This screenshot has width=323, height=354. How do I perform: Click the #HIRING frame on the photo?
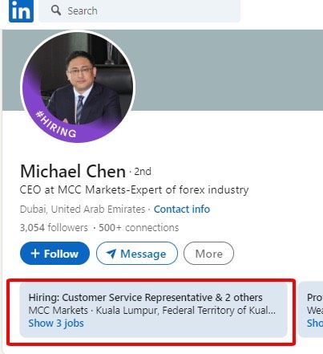click(x=56, y=124)
